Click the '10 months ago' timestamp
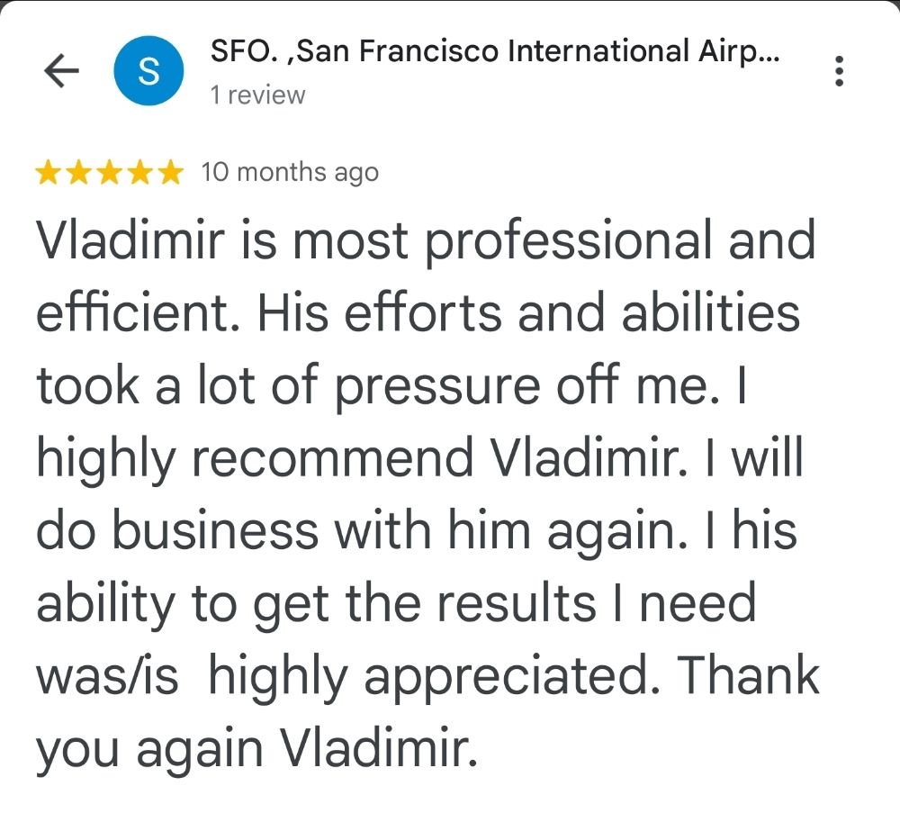The image size is (900, 813). tap(289, 171)
